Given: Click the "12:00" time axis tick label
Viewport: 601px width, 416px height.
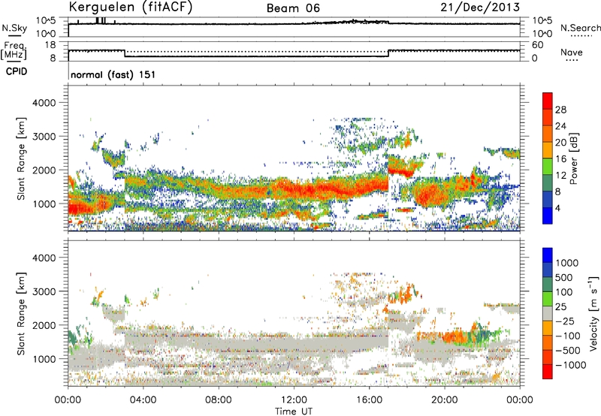Looking at the screenshot, I should 294,400.
